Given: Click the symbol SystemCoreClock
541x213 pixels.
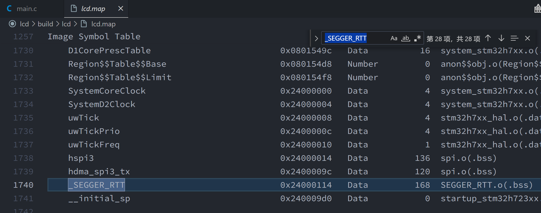Looking at the screenshot, I should pyautogui.click(x=107, y=91).
